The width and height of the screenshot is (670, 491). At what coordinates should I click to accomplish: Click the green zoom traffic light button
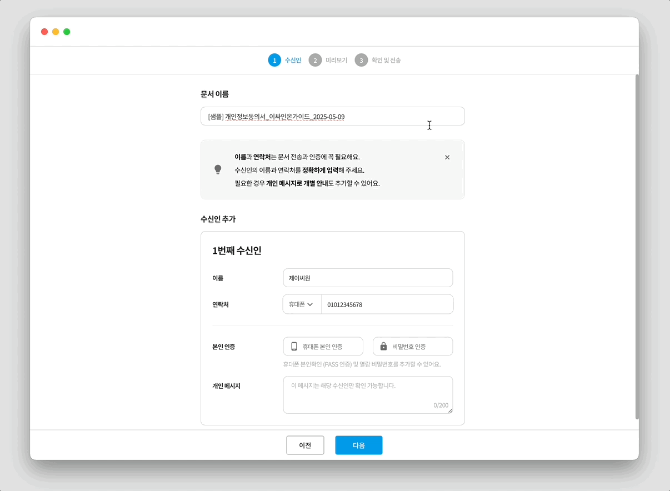tap(67, 32)
